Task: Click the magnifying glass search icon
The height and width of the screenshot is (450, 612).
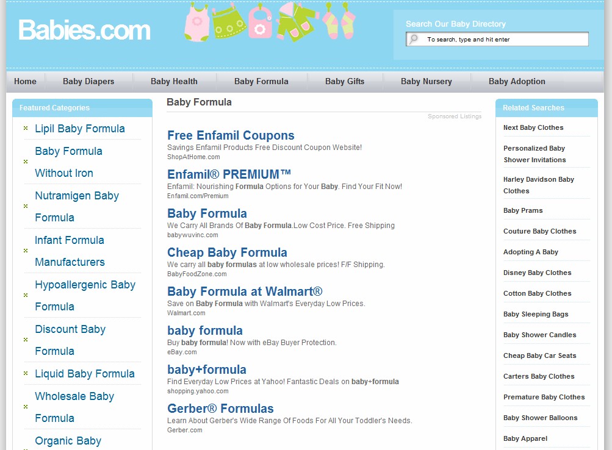Action: [414, 39]
